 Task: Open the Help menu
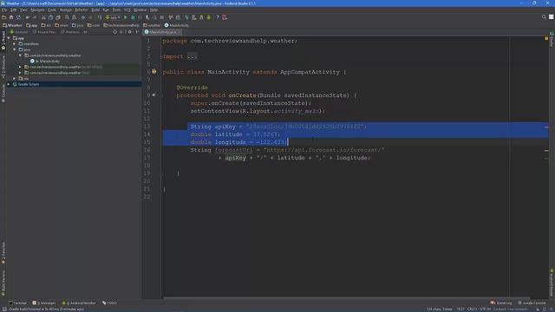153,10
